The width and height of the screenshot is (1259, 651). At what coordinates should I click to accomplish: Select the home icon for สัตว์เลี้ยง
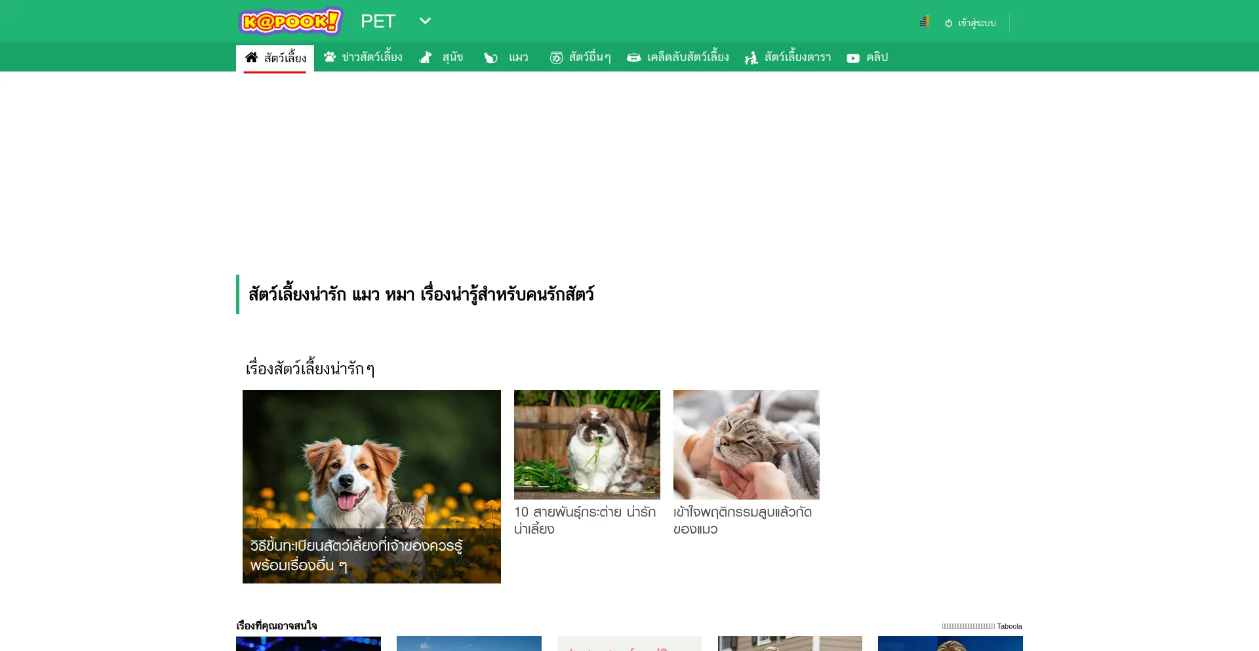click(252, 57)
